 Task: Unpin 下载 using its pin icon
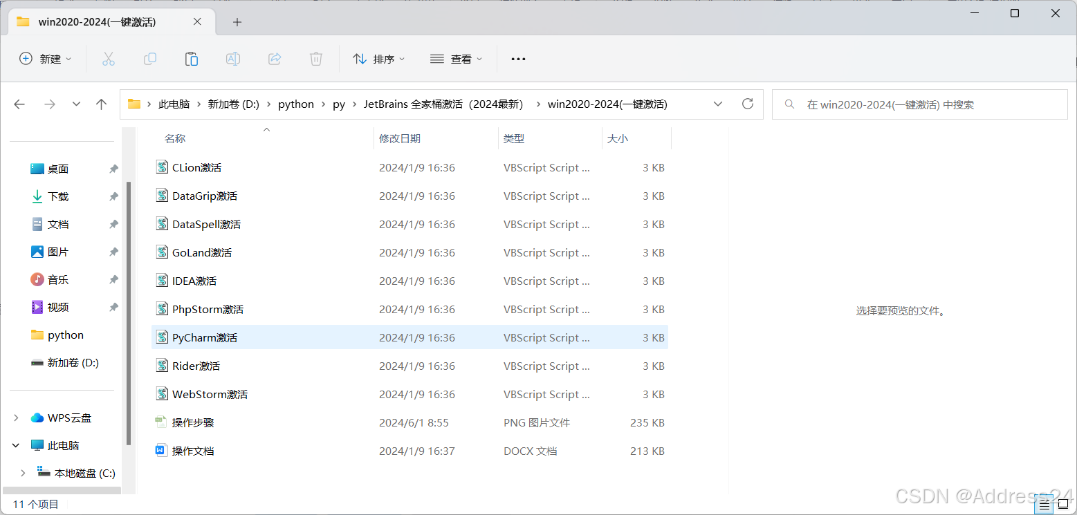[x=113, y=196]
